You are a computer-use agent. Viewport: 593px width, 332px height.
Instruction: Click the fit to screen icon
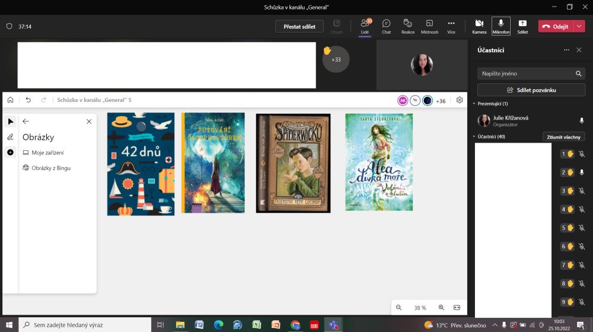457,308
